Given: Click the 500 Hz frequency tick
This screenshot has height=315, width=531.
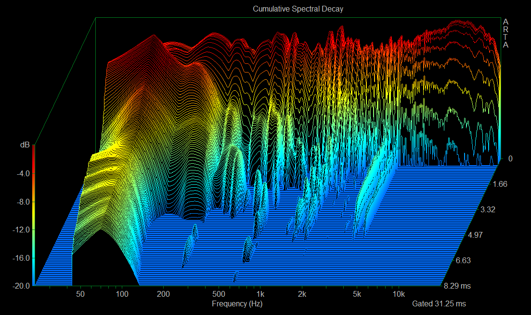Looking at the screenshot, I should click(x=219, y=294).
